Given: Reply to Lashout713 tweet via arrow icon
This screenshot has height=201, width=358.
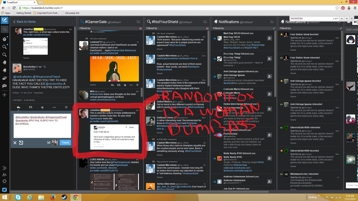Looking at the screenshot, I should click(112, 85).
